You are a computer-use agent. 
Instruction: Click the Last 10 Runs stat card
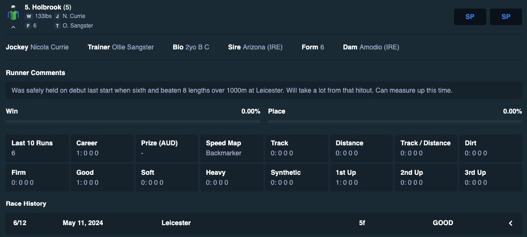[x=37, y=148]
